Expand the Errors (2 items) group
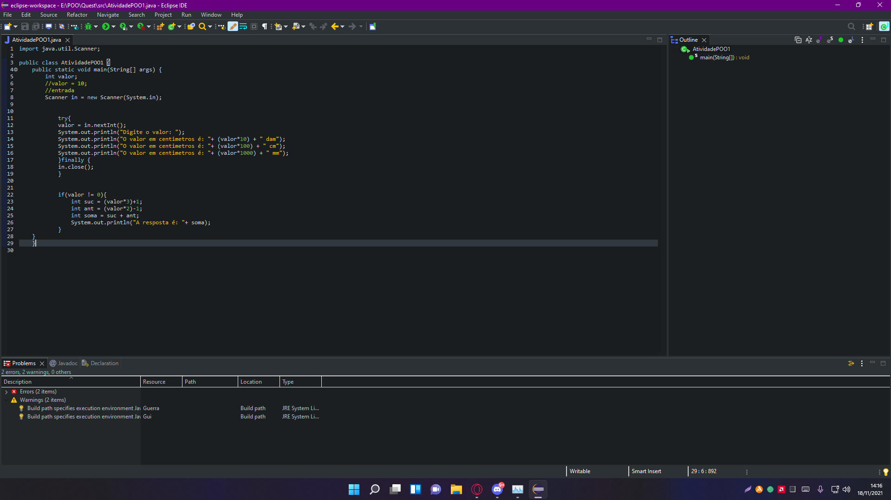 [x=7, y=392]
